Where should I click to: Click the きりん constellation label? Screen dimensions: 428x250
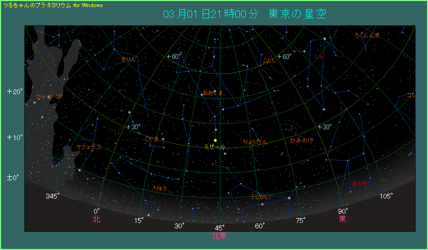tap(129, 58)
